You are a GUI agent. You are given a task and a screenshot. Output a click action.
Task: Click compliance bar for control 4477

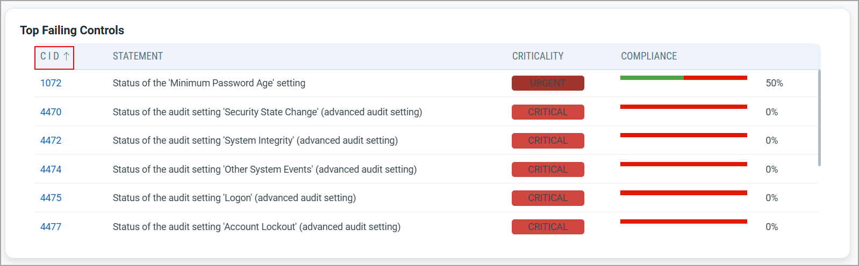coord(684,221)
